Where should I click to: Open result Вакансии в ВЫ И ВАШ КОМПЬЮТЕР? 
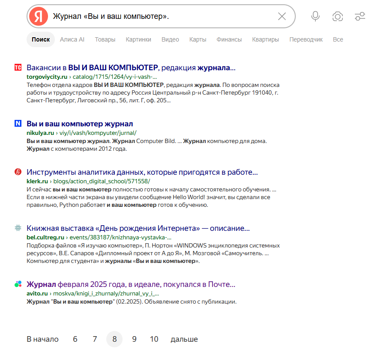(131, 68)
